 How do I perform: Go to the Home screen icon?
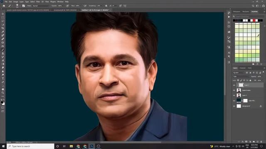coord(4,6)
